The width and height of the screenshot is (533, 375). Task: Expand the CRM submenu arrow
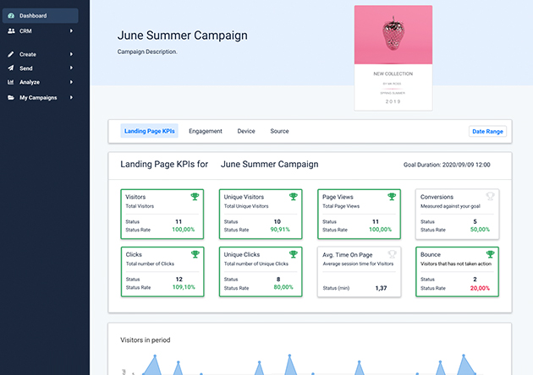71,31
